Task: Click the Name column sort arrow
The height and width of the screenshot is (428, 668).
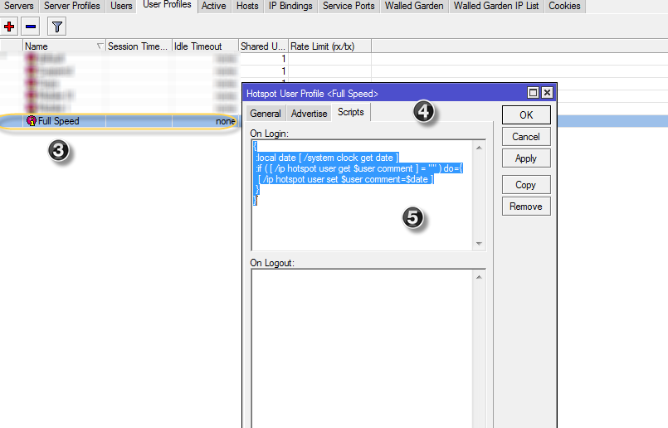Action: 100,46
